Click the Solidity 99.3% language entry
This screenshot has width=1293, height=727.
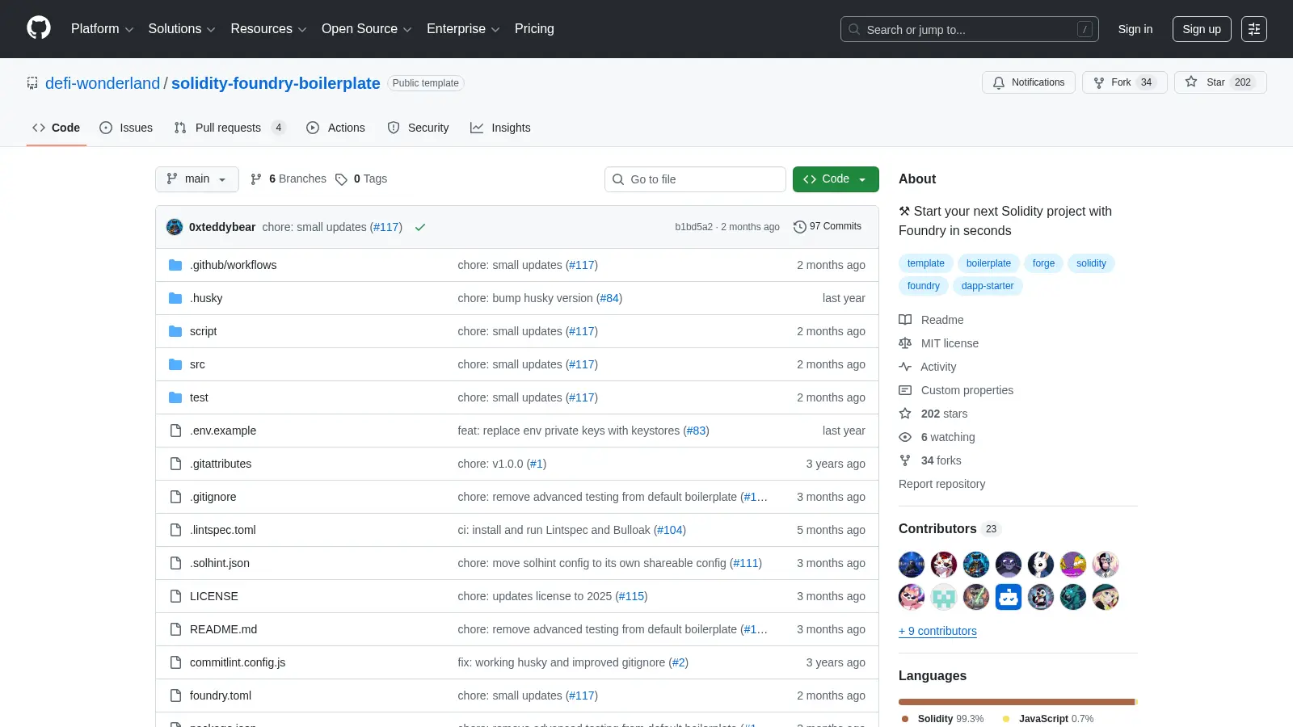click(942, 719)
